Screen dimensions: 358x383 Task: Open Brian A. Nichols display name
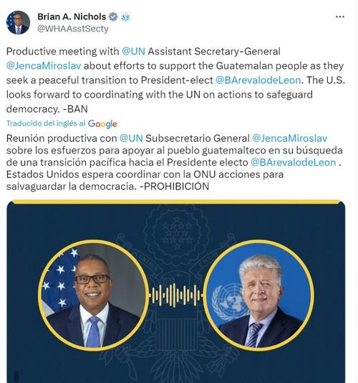click(72, 16)
